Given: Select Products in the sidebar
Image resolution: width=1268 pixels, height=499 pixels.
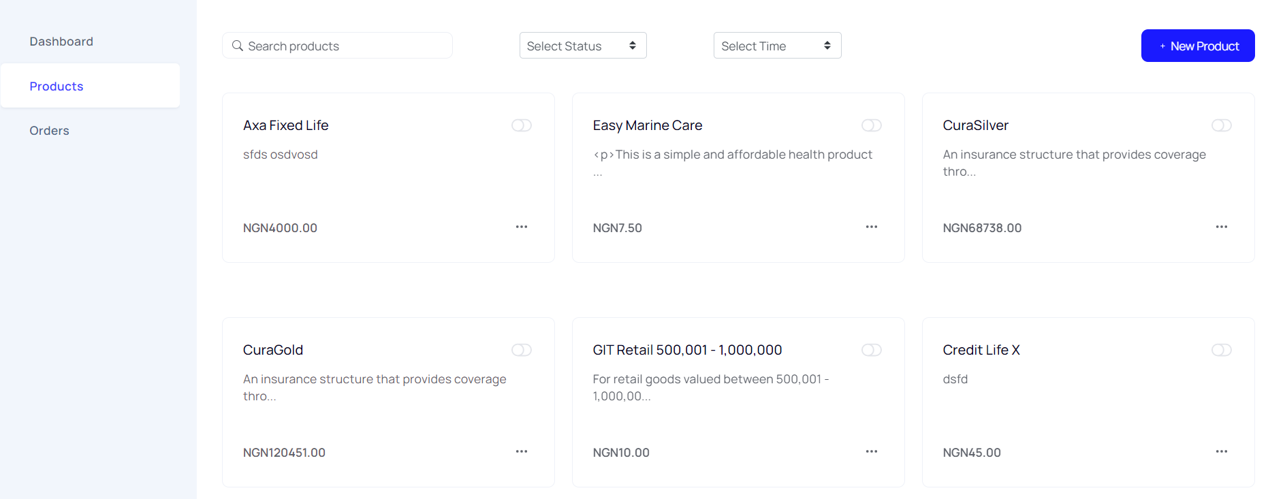Looking at the screenshot, I should (x=57, y=86).
